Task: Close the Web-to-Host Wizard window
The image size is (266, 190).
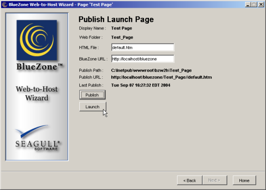Action: [261, 4]
